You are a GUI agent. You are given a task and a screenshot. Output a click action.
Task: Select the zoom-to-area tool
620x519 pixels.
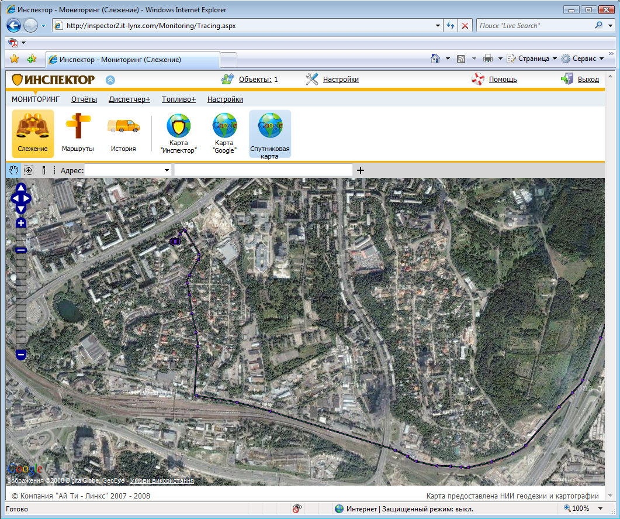(x=29, y=171)
